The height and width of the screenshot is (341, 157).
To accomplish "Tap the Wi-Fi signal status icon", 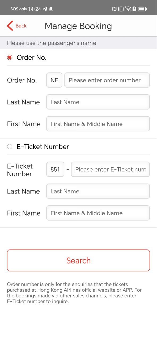I will point(128,9).
